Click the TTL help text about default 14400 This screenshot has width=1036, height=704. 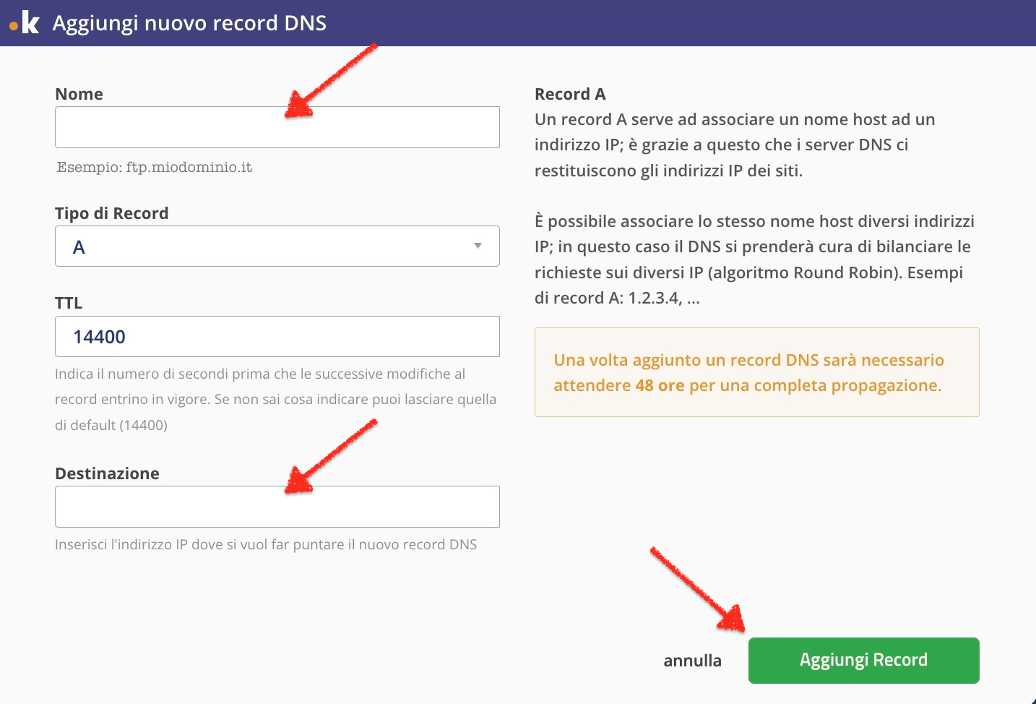276,400
